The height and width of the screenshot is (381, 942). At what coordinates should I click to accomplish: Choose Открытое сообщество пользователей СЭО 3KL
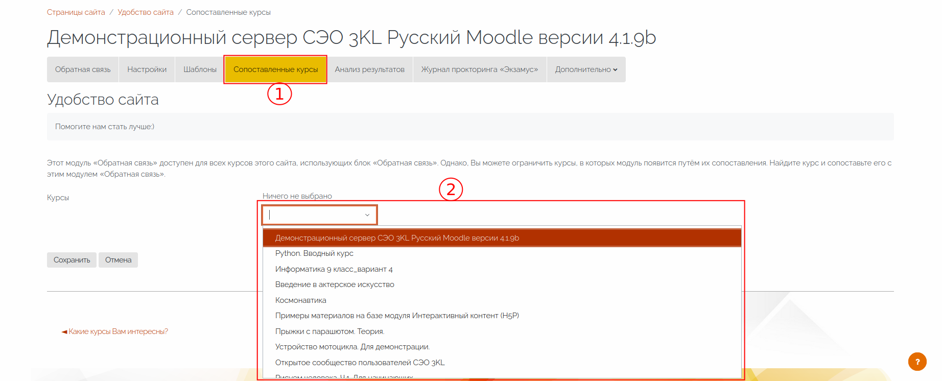tap(502, 363)
